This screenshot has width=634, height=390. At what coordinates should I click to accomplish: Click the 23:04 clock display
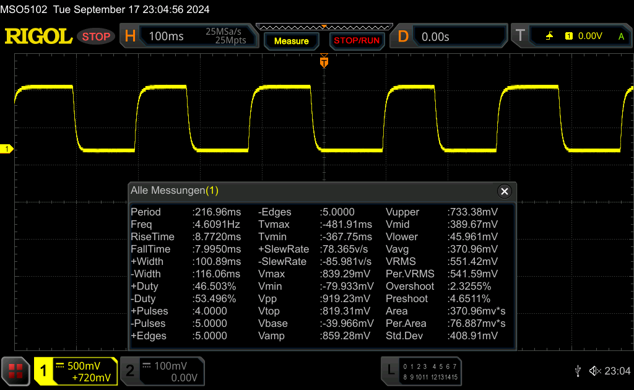pyautogui.click(x=617, y=371)
